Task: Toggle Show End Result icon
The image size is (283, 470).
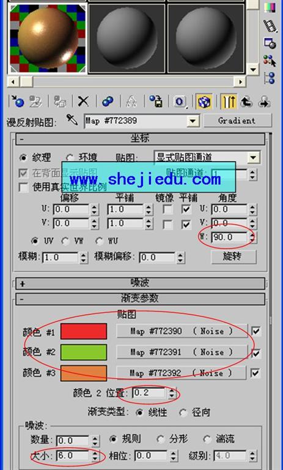Action: 229,102
